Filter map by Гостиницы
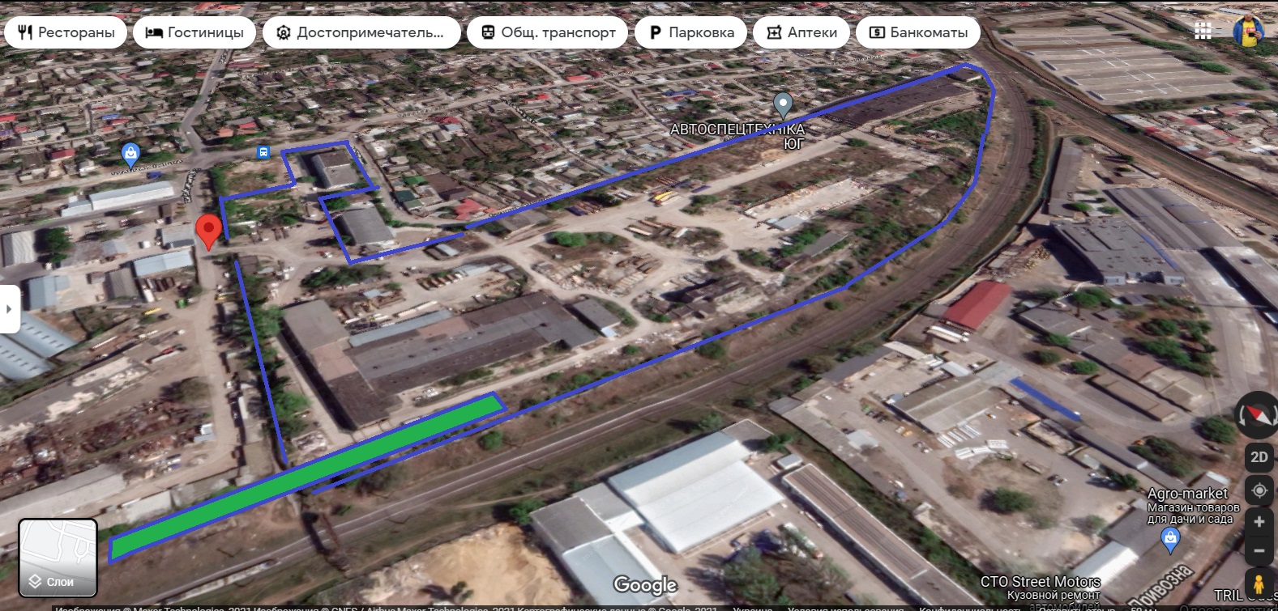This screenshot has height=611, width=1278. click(194, 32)
